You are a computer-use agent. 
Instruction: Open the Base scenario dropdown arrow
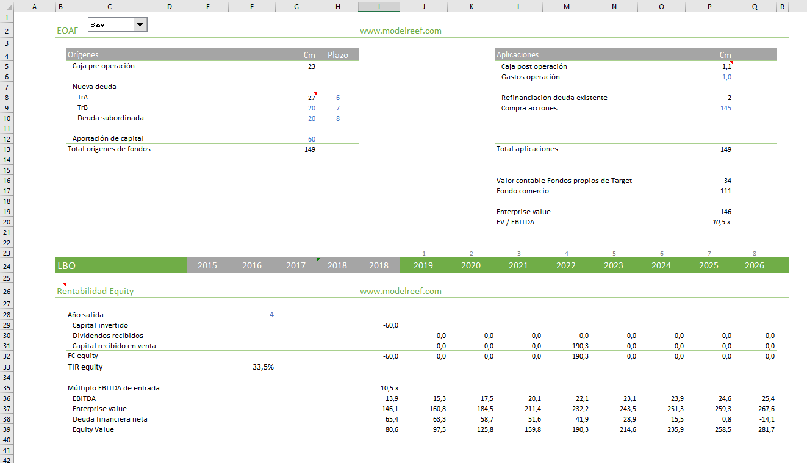(x=140, y=24)
